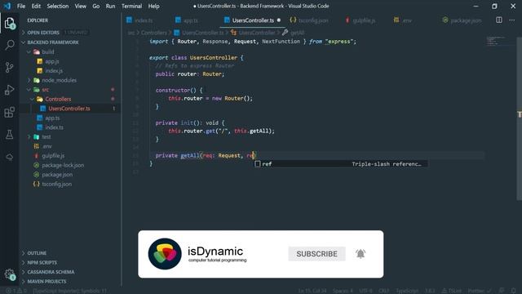Open Edit menu
522x294 pixels.
36,6
